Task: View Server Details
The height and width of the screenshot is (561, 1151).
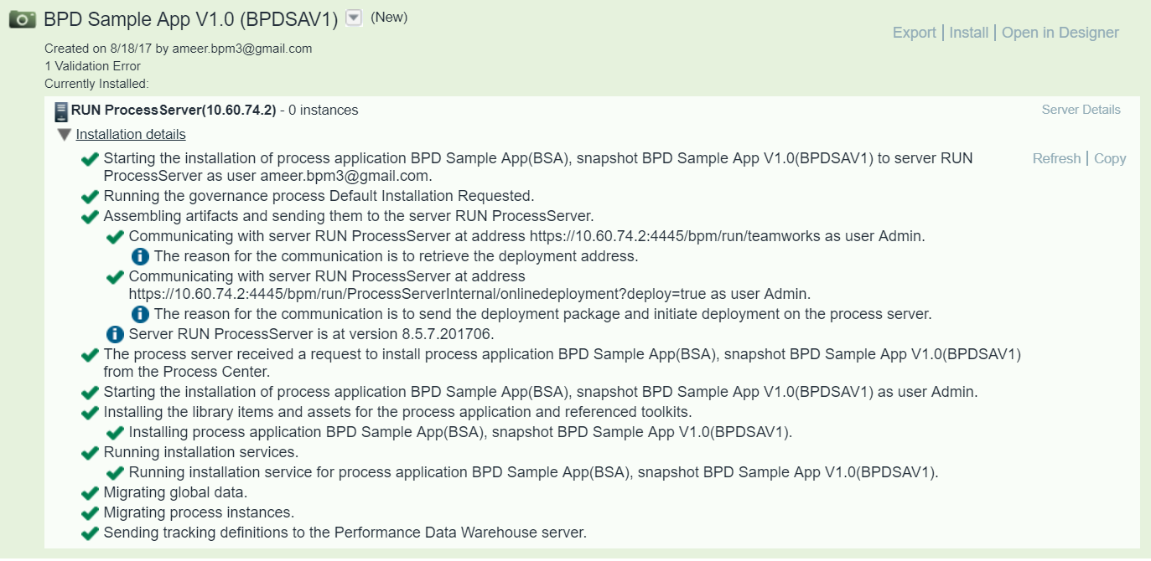Action: [x=1081, y=109]
